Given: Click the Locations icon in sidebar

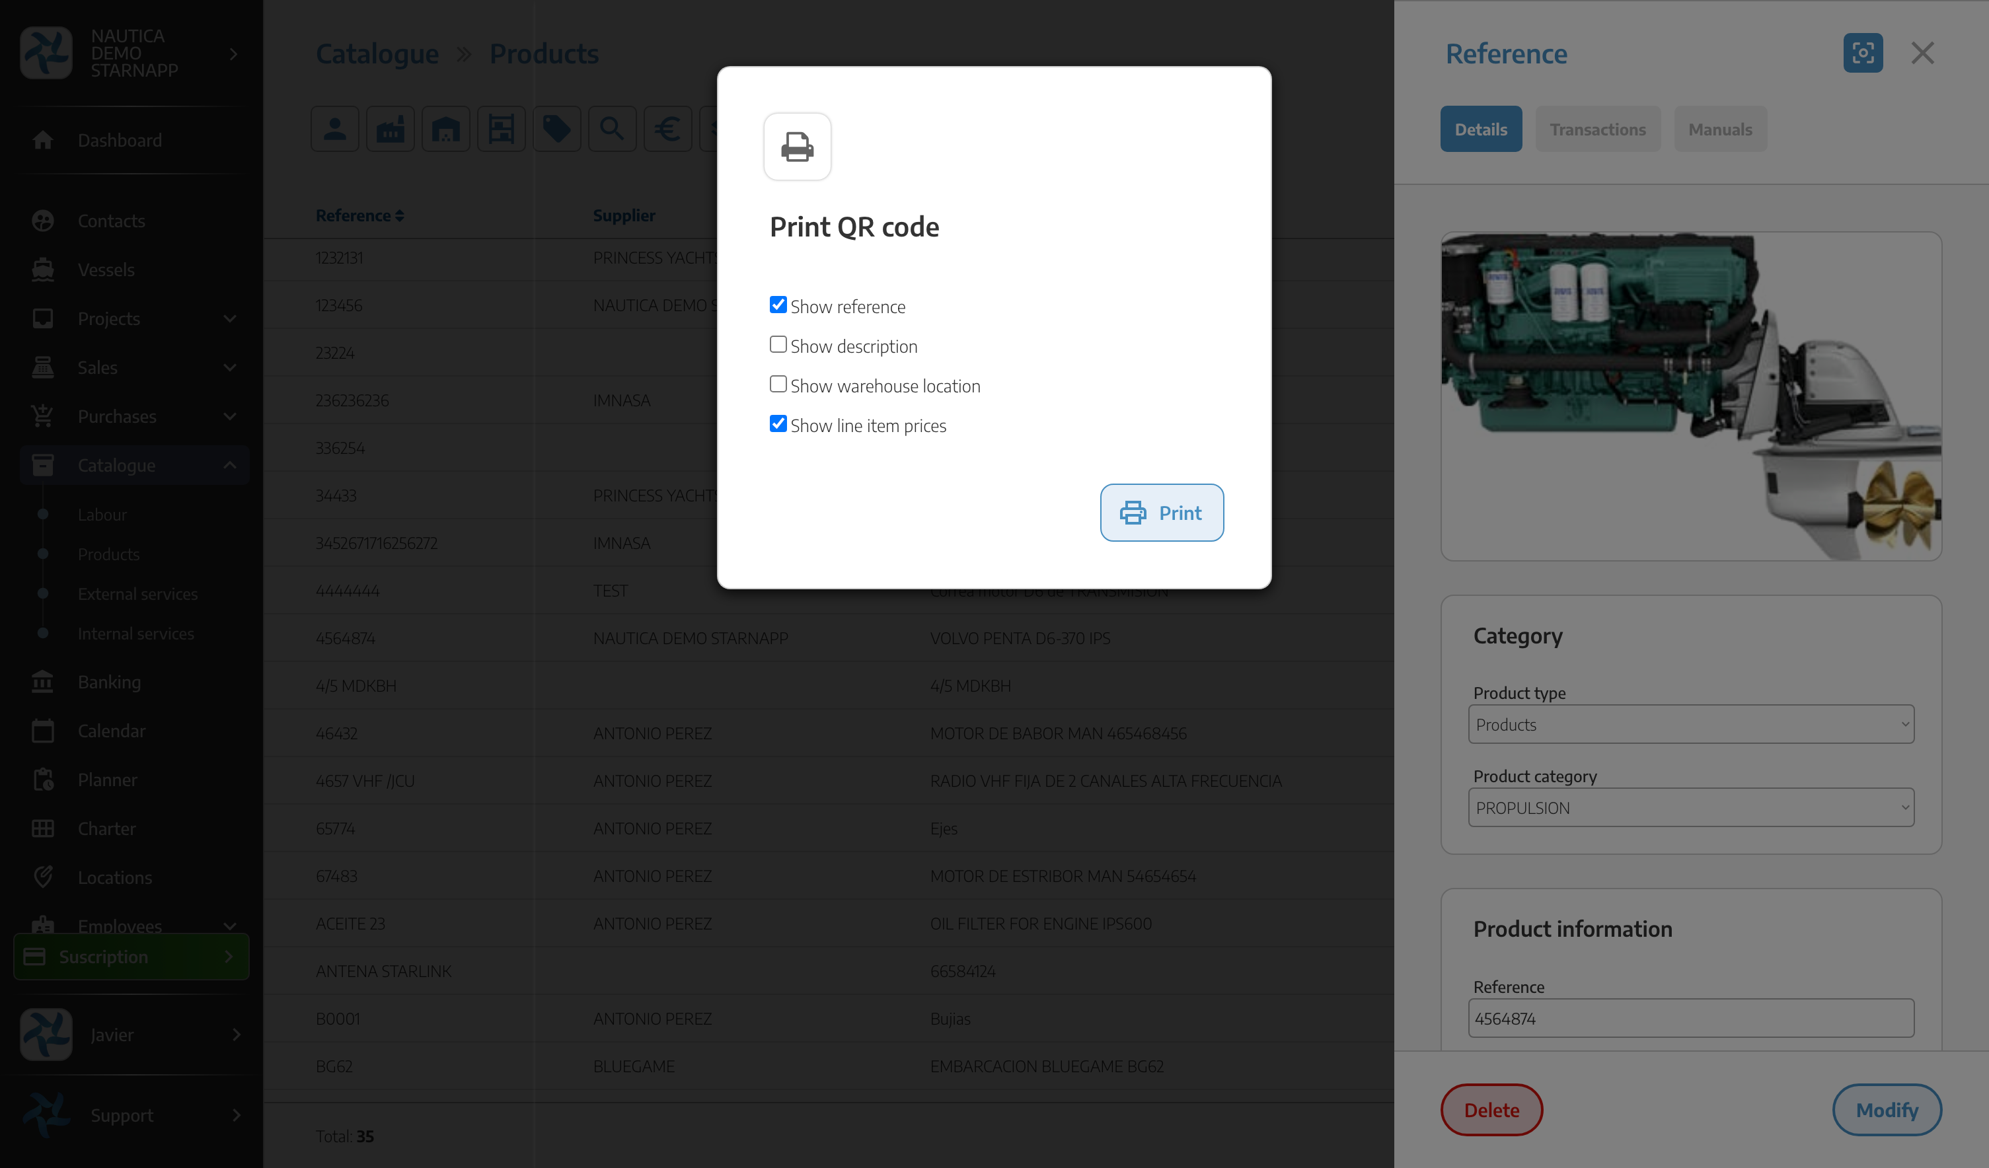Looking at the screenshot, I should click(42, 877).
